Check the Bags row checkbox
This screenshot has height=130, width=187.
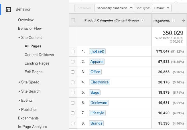pyautogui.click(x=73, y=93)
